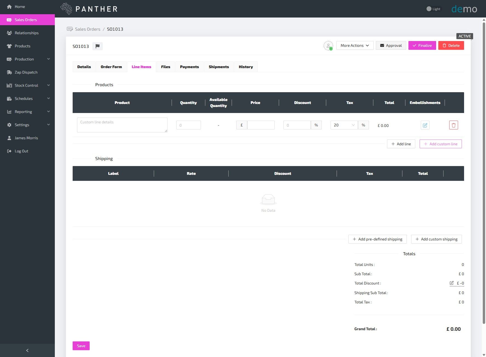
Task: Click the Price input field
Action: pos(261,125)
